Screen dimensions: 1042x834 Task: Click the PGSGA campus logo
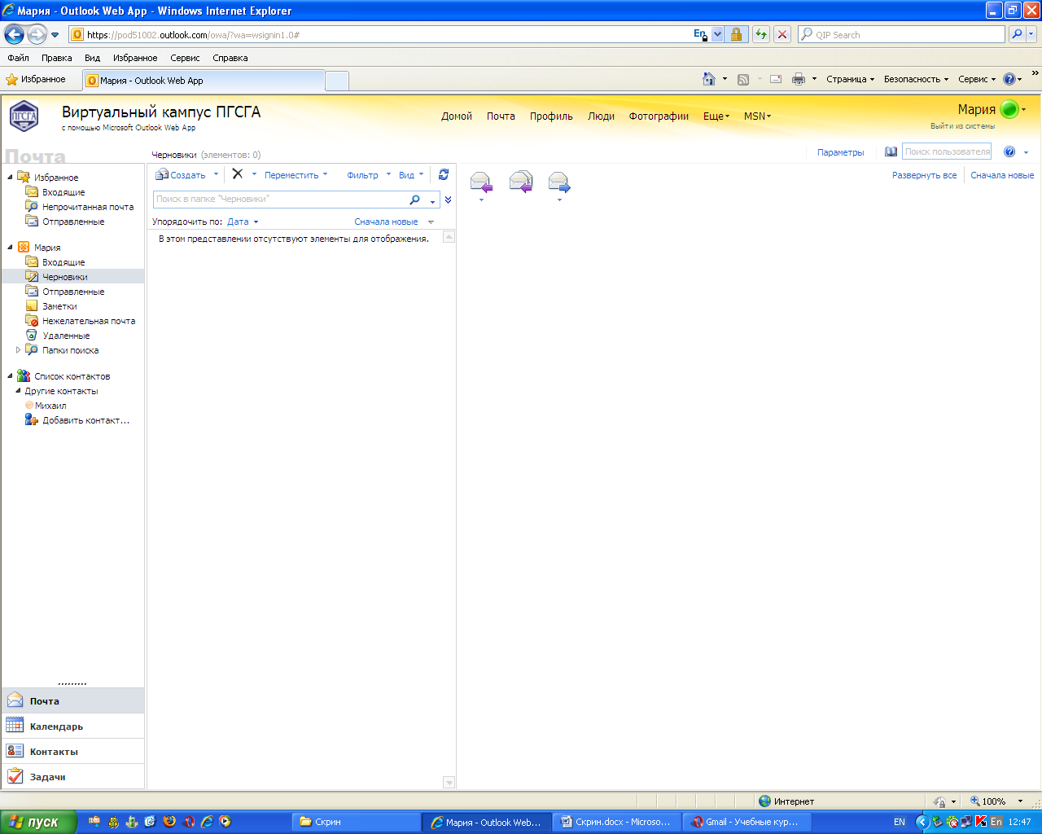24,116
